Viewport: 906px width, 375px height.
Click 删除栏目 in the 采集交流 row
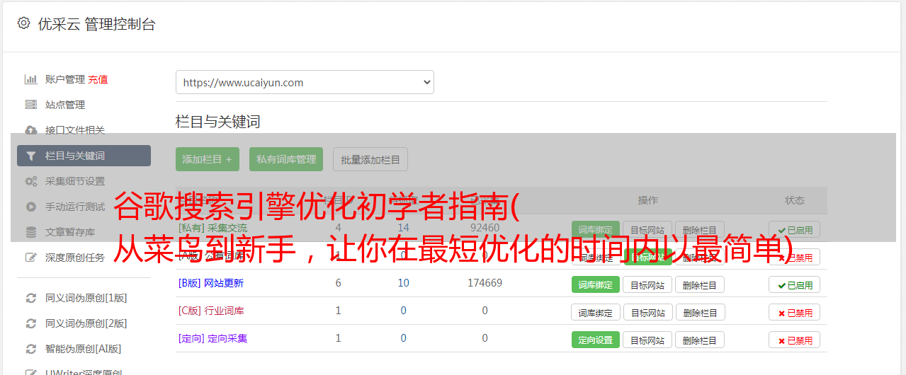[700, 230]
